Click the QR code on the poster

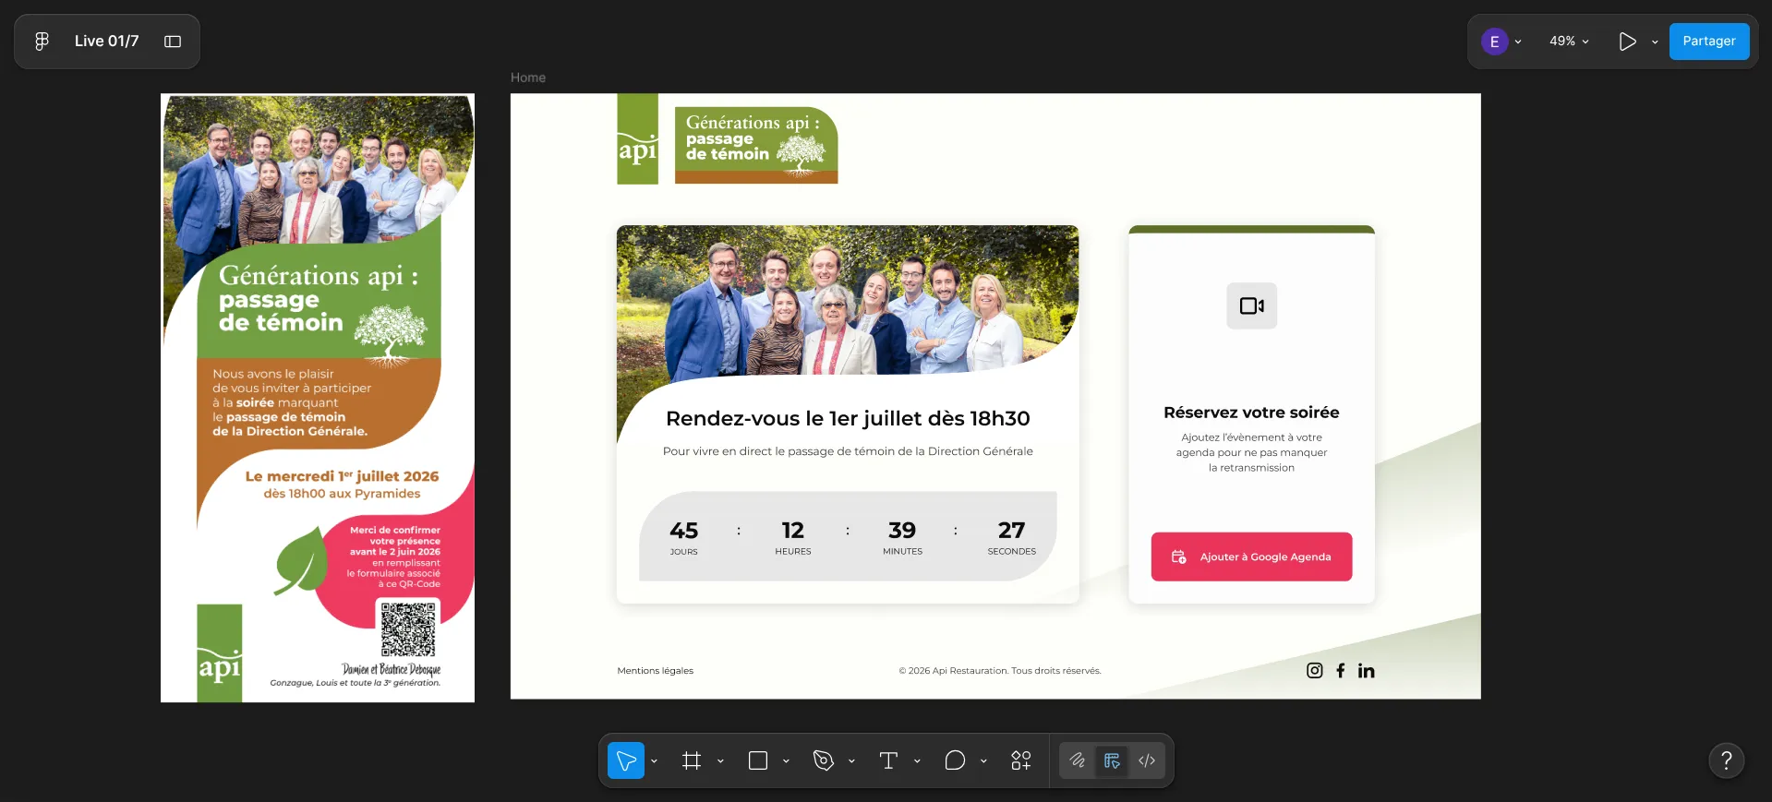click(x=408, y=628)
